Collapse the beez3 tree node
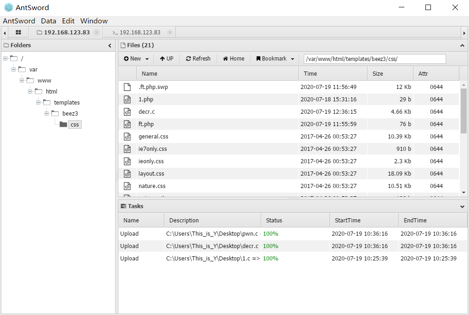The image size is (469, 315). click(x=46, y=114)
